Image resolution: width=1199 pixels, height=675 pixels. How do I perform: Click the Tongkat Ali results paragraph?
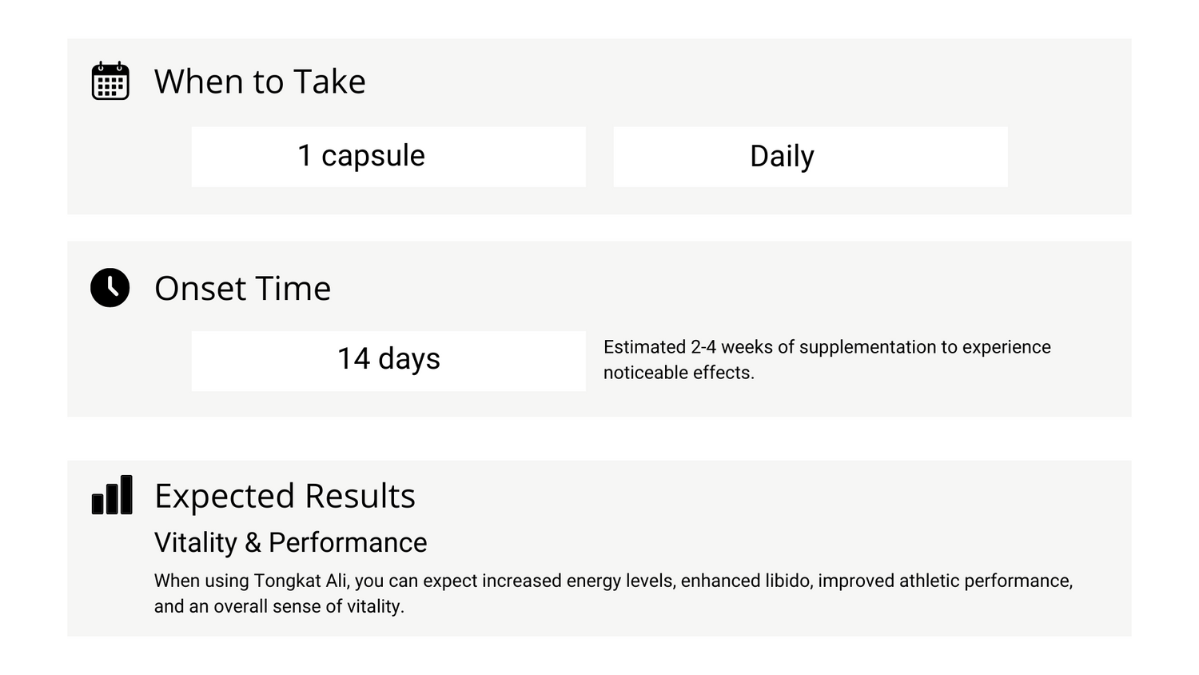(613, 593)
